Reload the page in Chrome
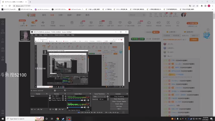Image resolution: width=215 pixels, height=121 pixels. [x=10, y=6]
